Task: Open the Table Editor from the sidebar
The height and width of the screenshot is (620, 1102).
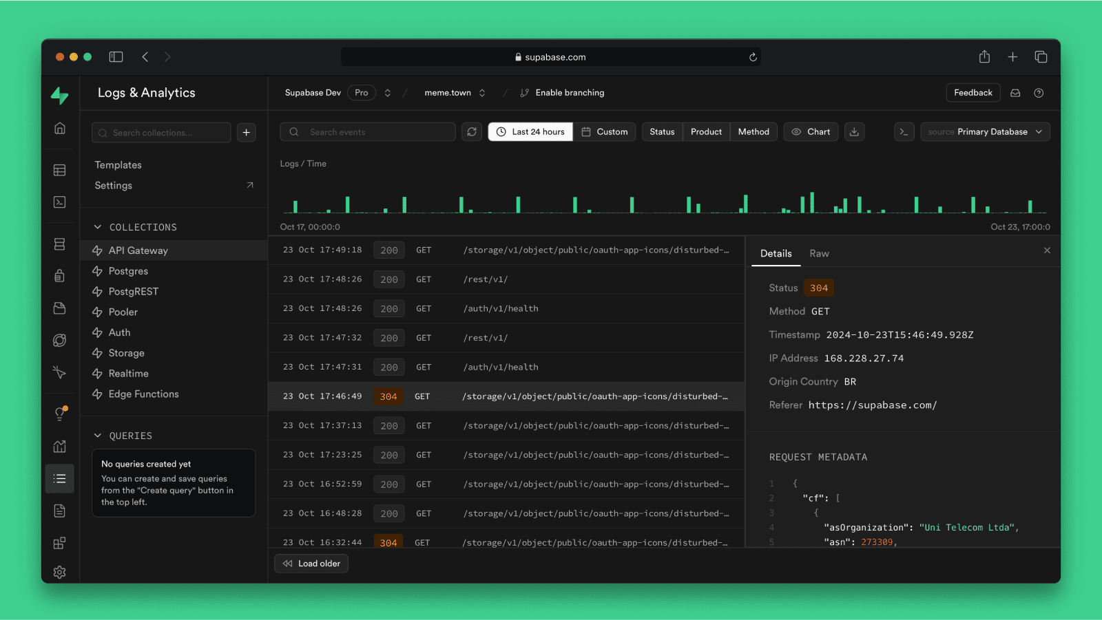Action: pos(59,169)
